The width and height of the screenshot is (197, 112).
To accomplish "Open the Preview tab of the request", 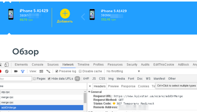I will point(113,86).
